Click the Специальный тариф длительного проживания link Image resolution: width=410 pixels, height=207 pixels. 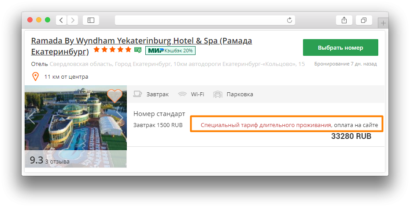pyautogui.click(x=266, y=125)
